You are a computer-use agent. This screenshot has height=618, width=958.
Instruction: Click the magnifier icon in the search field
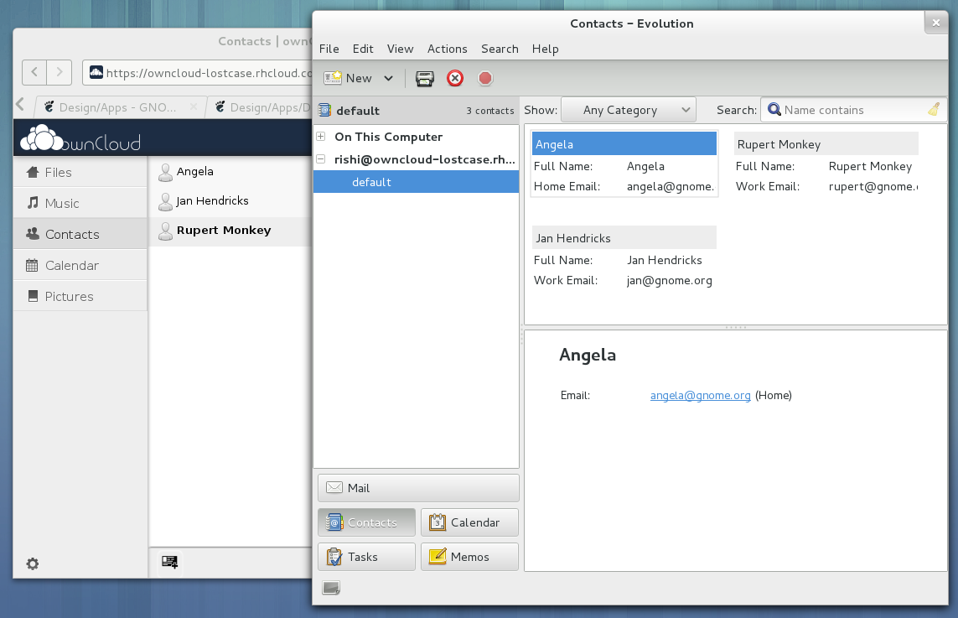[774, 109]
